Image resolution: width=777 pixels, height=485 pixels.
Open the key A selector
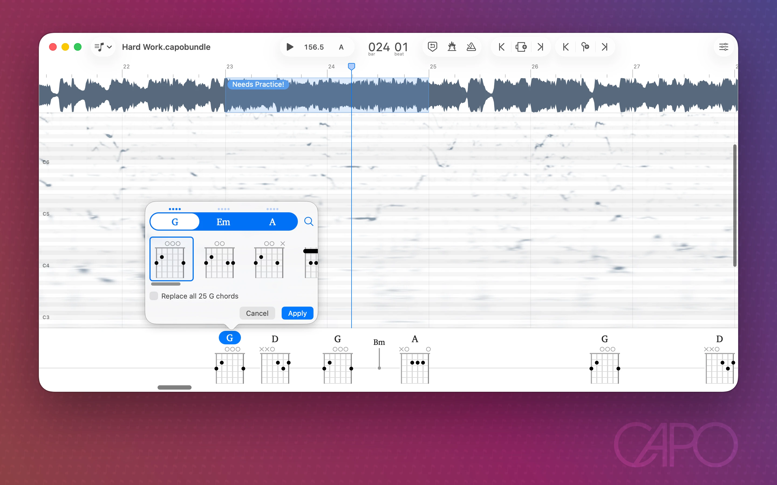pyautogui.click(x=341, y=47)
